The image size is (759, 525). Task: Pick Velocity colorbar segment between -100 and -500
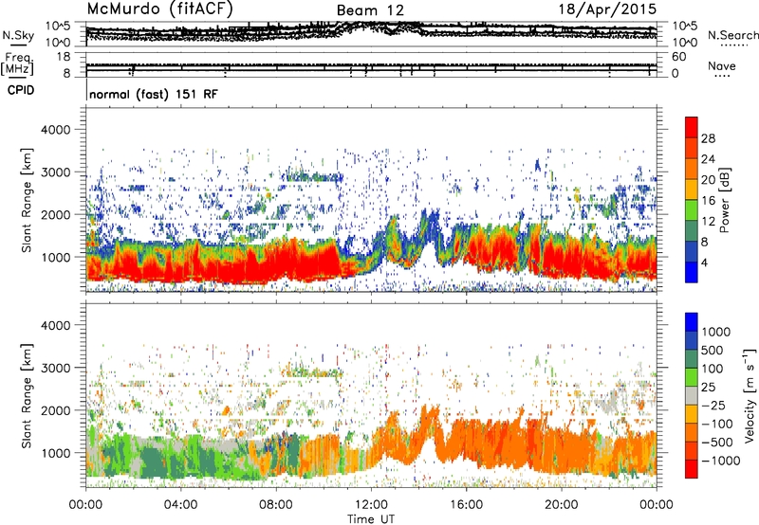click(x=692, y=432)
